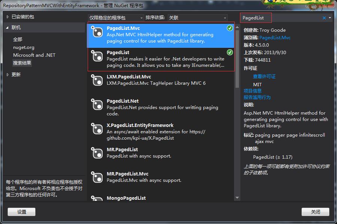The width and height of the screenshot is (337, 224).
Task: Select the MR.PagedList package title
Action: click(122, 149)
